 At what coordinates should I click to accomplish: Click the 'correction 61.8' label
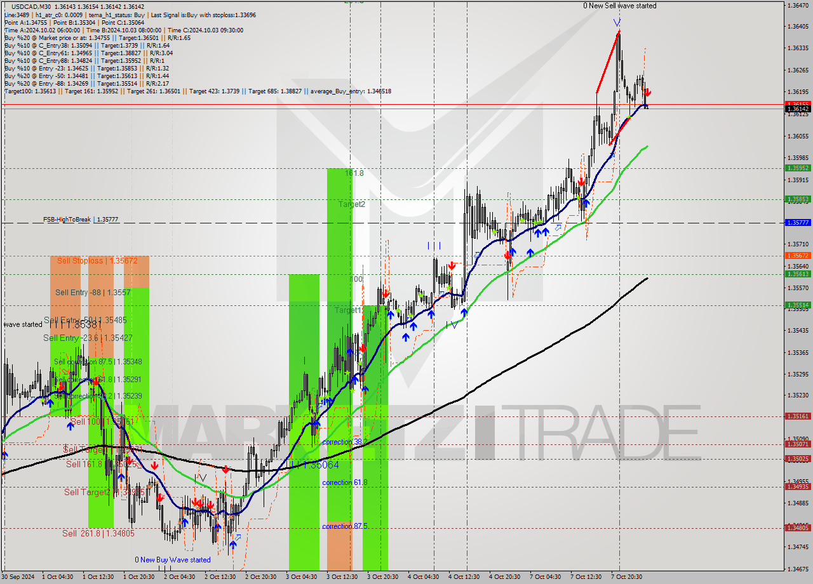click(x=345, y=482)
